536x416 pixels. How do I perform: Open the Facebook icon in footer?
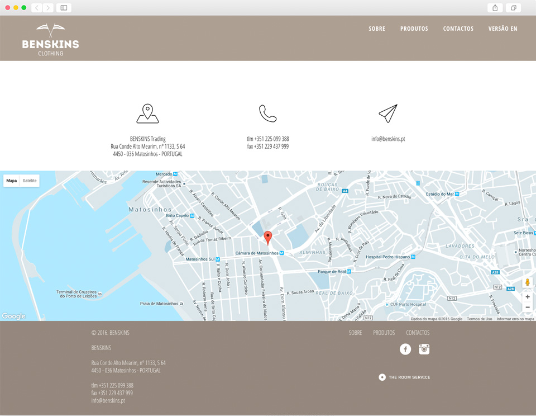click(x=405, y=349)
